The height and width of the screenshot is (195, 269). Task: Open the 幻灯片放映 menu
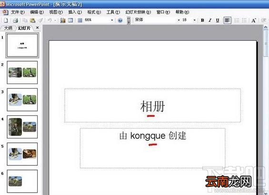[x=138, y=12]
